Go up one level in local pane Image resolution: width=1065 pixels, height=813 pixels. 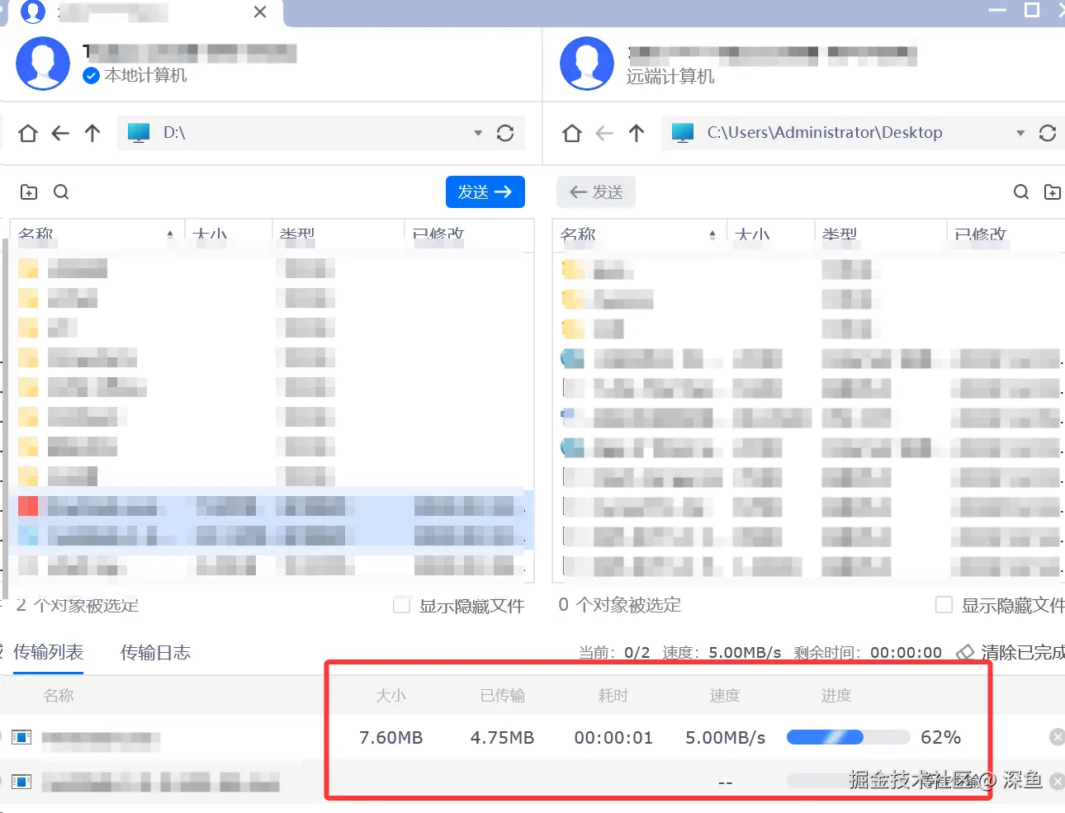pyautogui.click(x=92, y=133)
